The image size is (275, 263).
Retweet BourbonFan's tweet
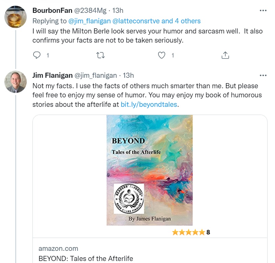(100, 55)
